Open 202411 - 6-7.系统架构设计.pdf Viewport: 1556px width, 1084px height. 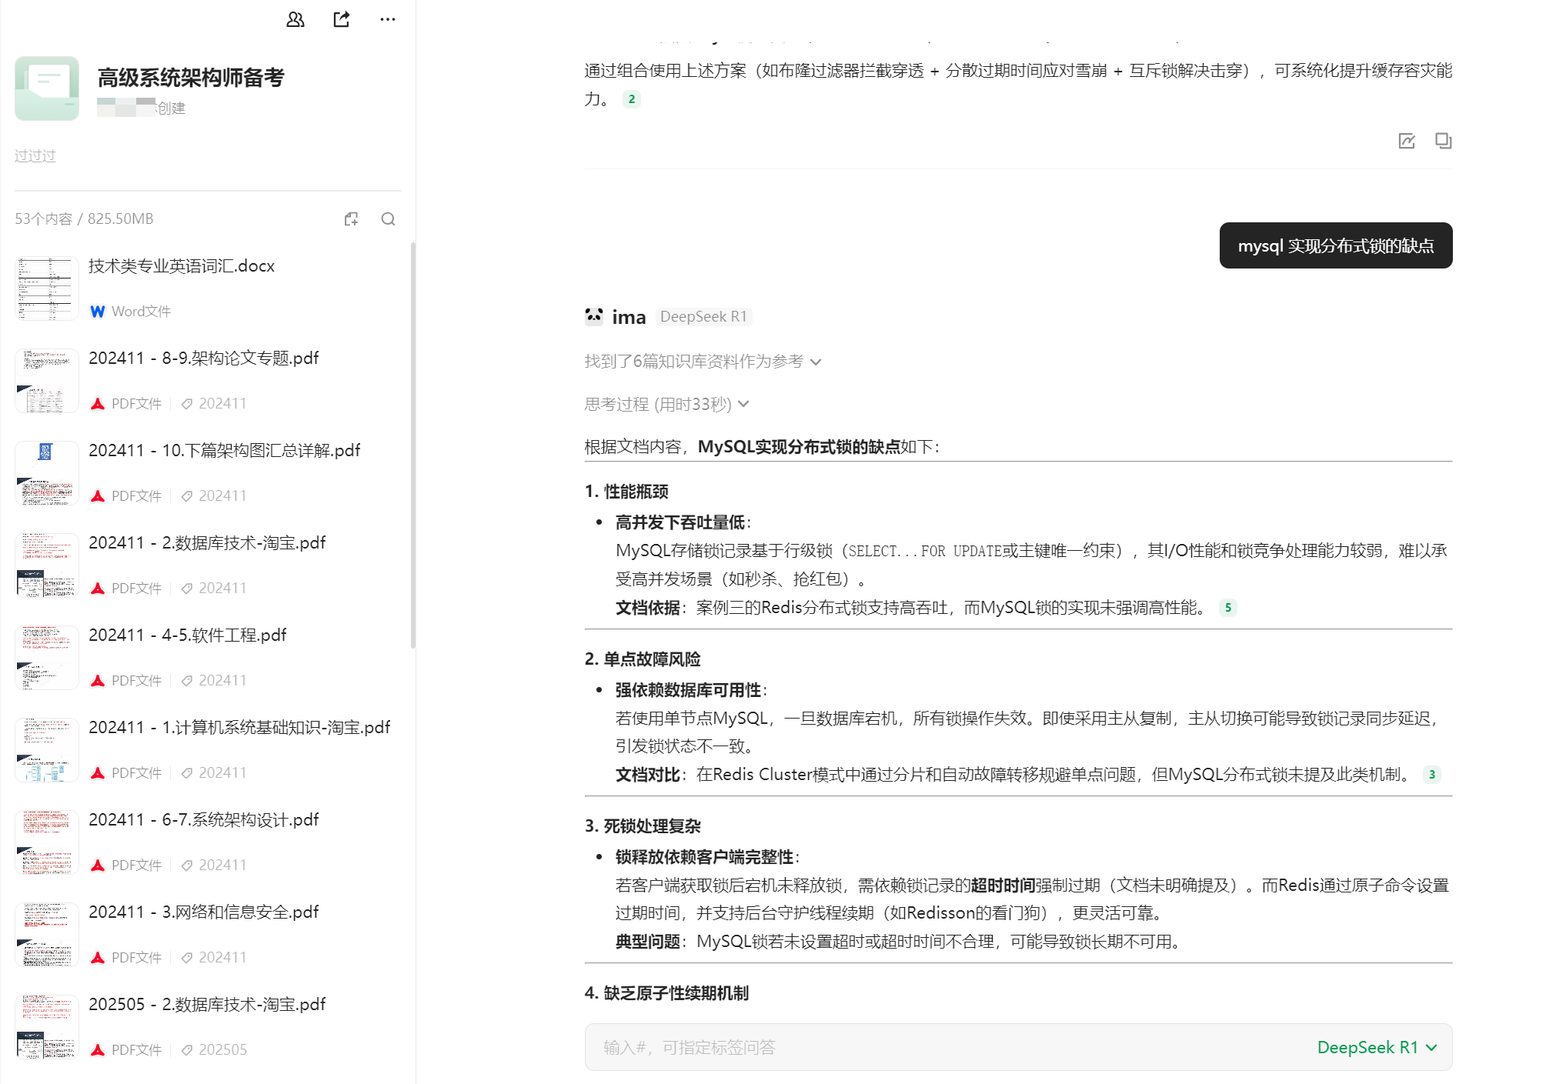(203, 820)
